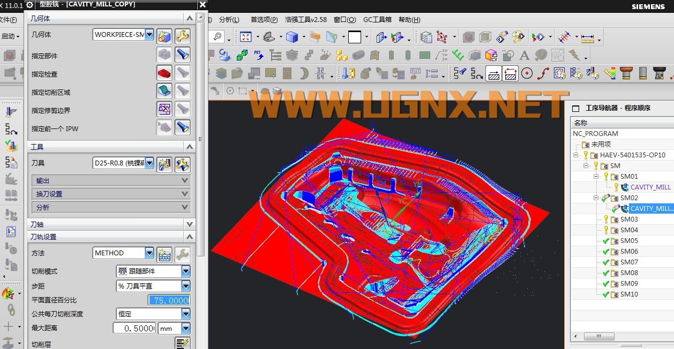Click the display flashlight for 指定前一个 IPW
This screenshot has height=349, width=674.
(x=183, y=127)
